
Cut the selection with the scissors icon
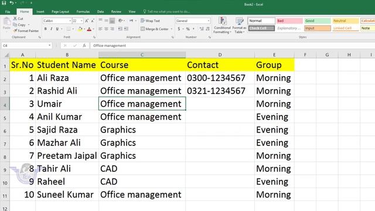(15, 18)
